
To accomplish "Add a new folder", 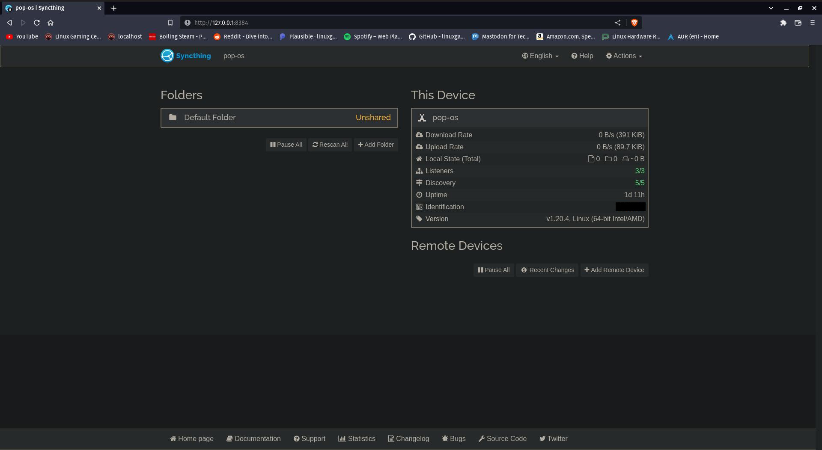I will tap(376, 145).
